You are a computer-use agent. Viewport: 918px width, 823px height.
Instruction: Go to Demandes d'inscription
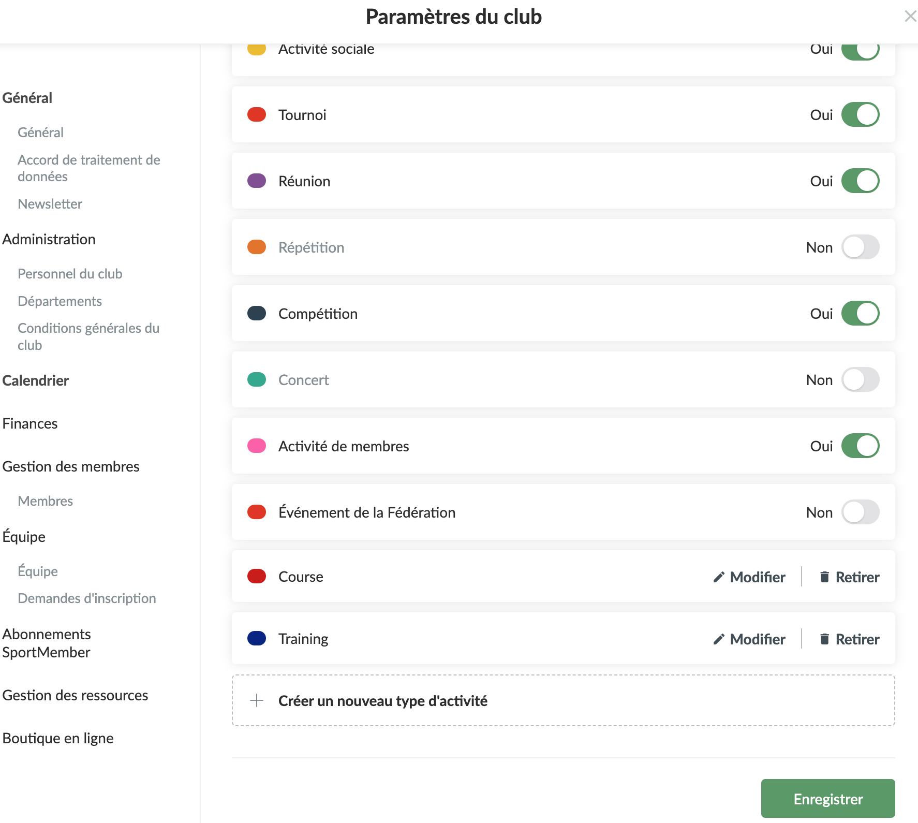[x=87, y=598]
